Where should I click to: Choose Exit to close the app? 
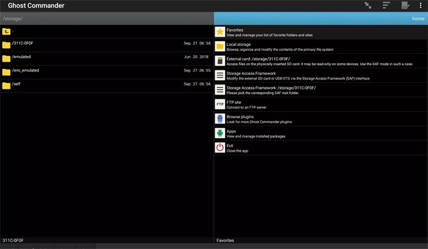click(x=321, y=148)
